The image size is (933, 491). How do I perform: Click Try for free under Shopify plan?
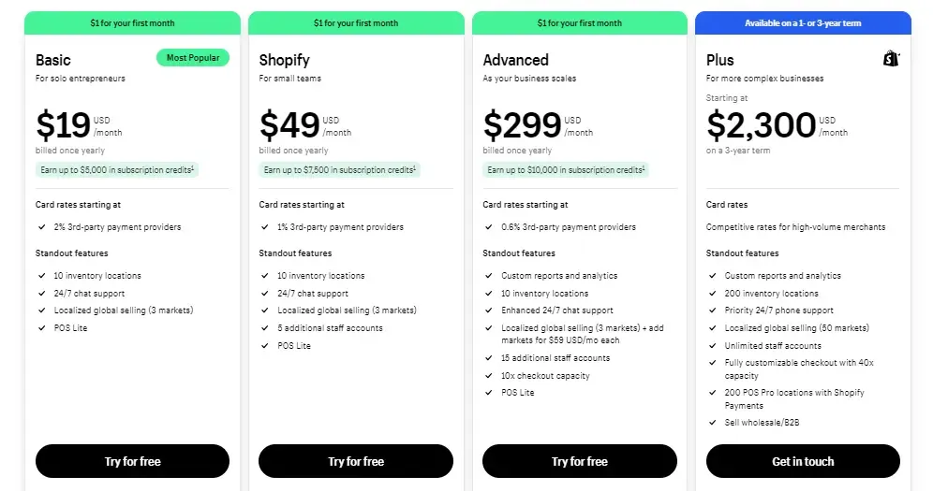coord(356,461)
